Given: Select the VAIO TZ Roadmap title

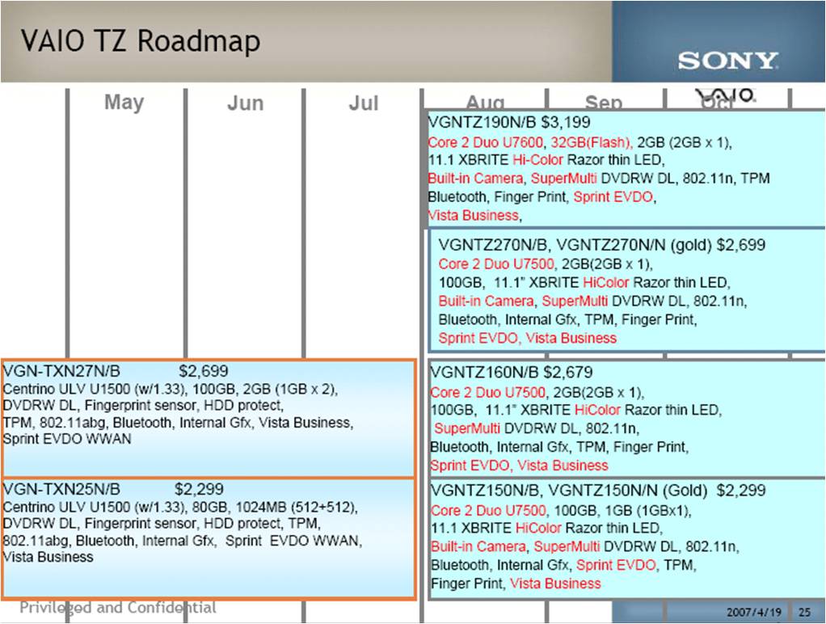Looking at the screenshot, I should coord(140,41).
